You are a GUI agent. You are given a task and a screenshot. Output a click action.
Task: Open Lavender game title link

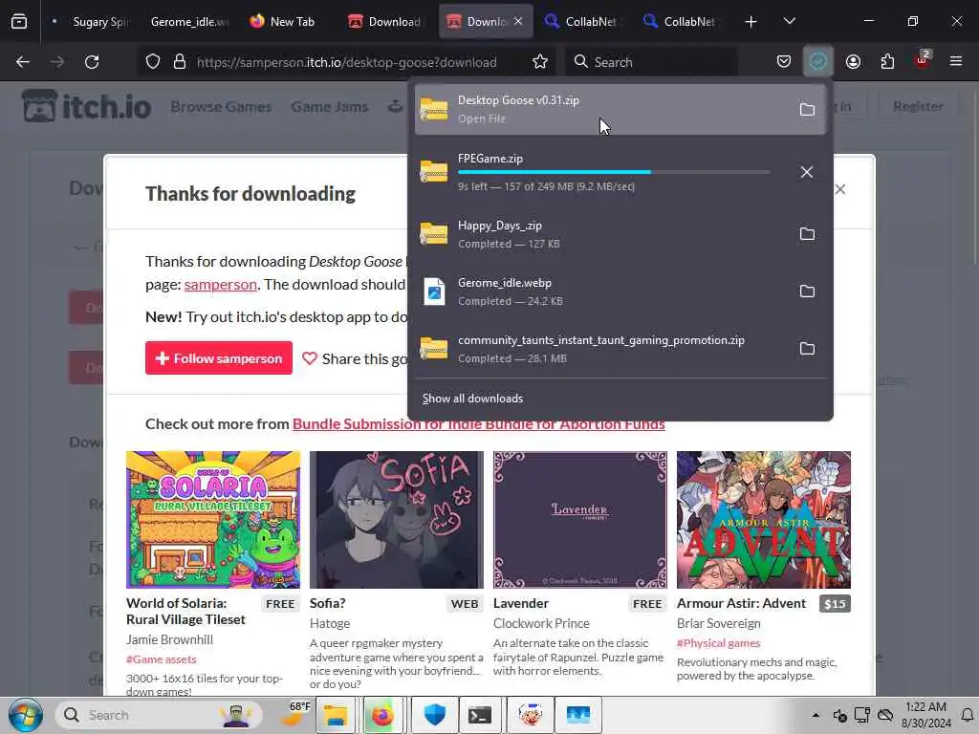(x=521, y=604)
